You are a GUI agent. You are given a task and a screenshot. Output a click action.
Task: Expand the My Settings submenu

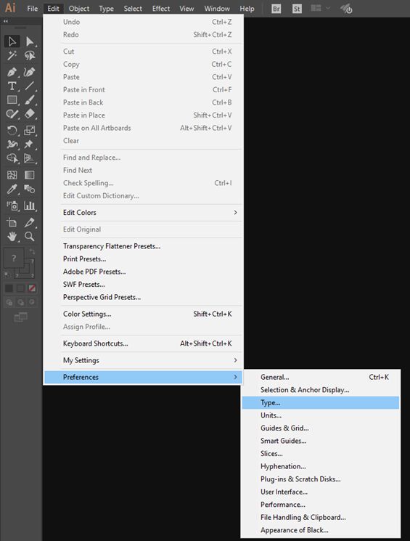tap(144, 360)
